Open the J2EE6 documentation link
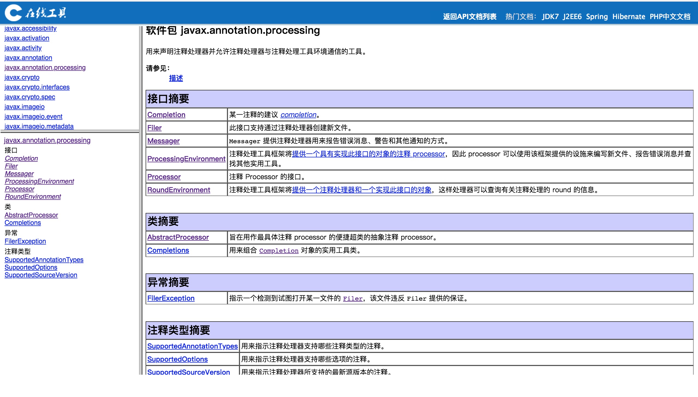The width and height of the screenshot is (698, 397). pos(572,17)
